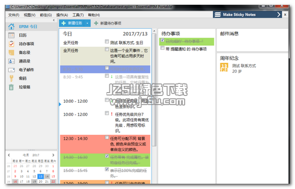The width and height of the screenshot is (295, 189).
Task: Open 电子邮件 envelope icon
Action: [x=12, y=70]
